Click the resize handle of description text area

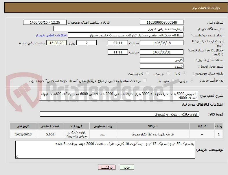(41, 99)
